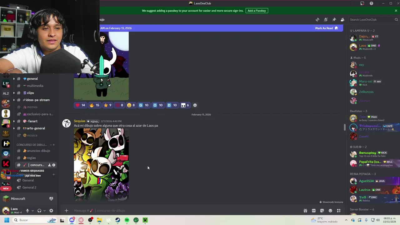Screen dimensions: 400x225
Task: Expand threads arrow beside arte-general channel
Action: pos(14,128)
